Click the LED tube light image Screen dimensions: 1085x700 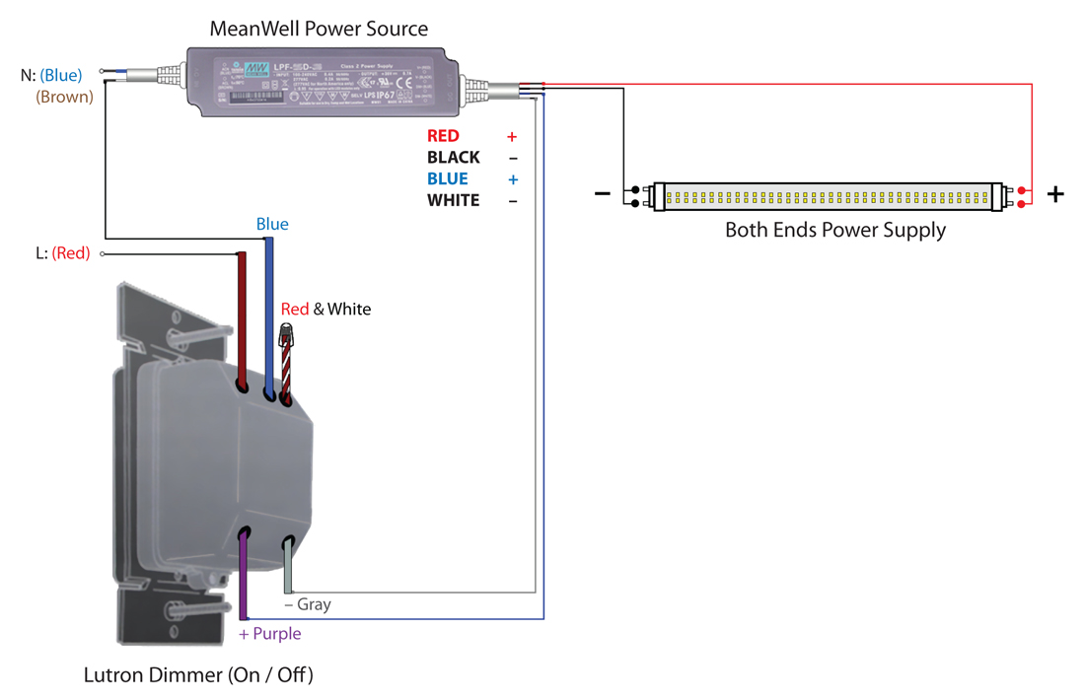827,197
